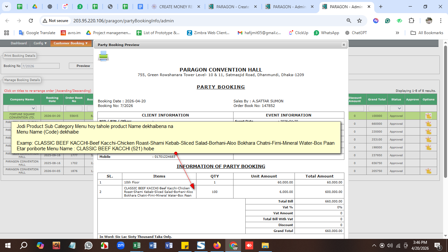Screen dimensions: 448x252
Task: Open options icon for the 205750 grand total row
Action: 428,171
